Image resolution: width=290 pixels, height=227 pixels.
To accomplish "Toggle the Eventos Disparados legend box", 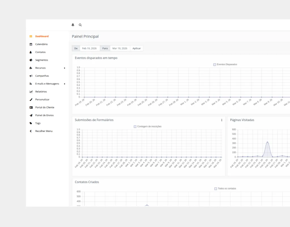I will (215, 65).
